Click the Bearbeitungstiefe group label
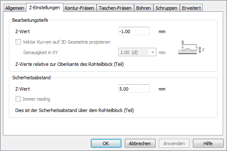Image resolution: width=227 pixels, height=151 pixels. [x=30, y=20]
